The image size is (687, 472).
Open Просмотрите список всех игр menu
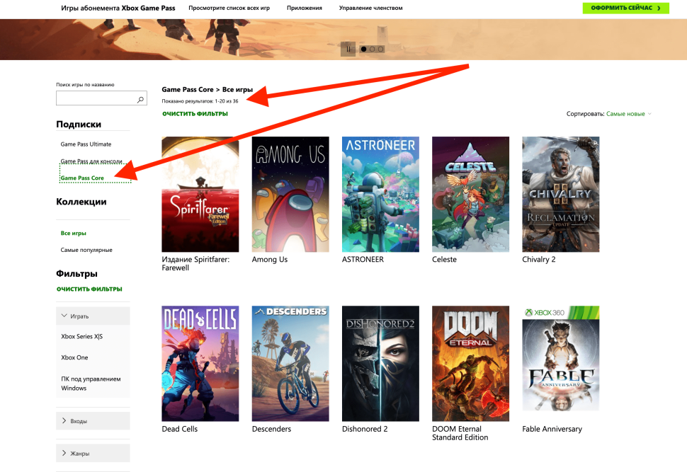[229, 8]
